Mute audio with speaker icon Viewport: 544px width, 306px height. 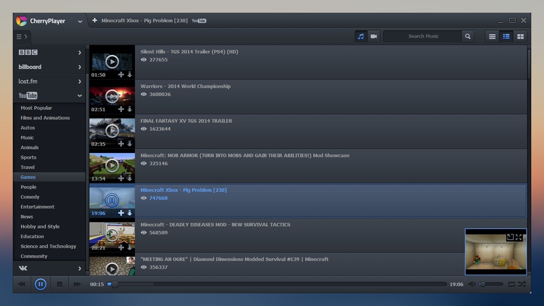tap(472, 285)
